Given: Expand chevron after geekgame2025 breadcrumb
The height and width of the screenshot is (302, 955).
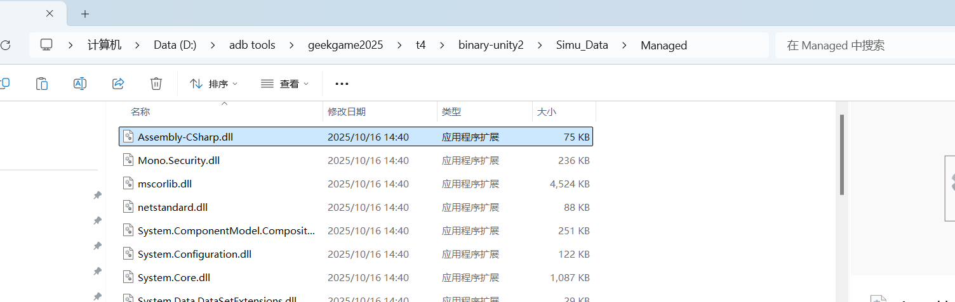Looking at the screenshot, I should (x=399, y=45).
